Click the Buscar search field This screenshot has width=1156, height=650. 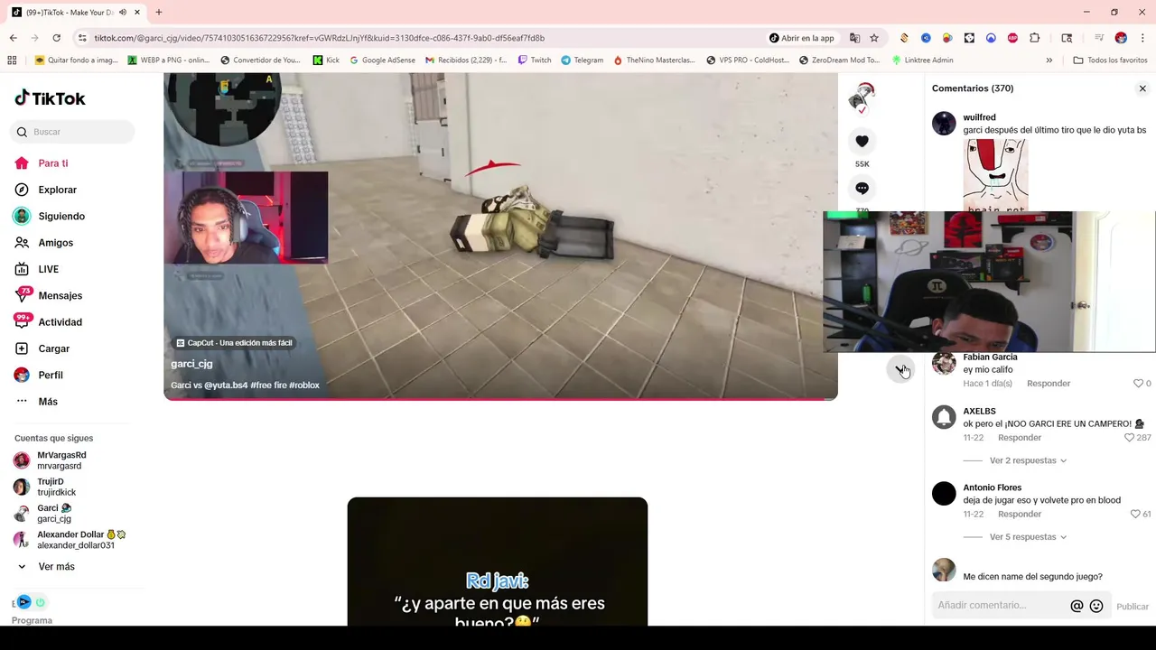72,132
